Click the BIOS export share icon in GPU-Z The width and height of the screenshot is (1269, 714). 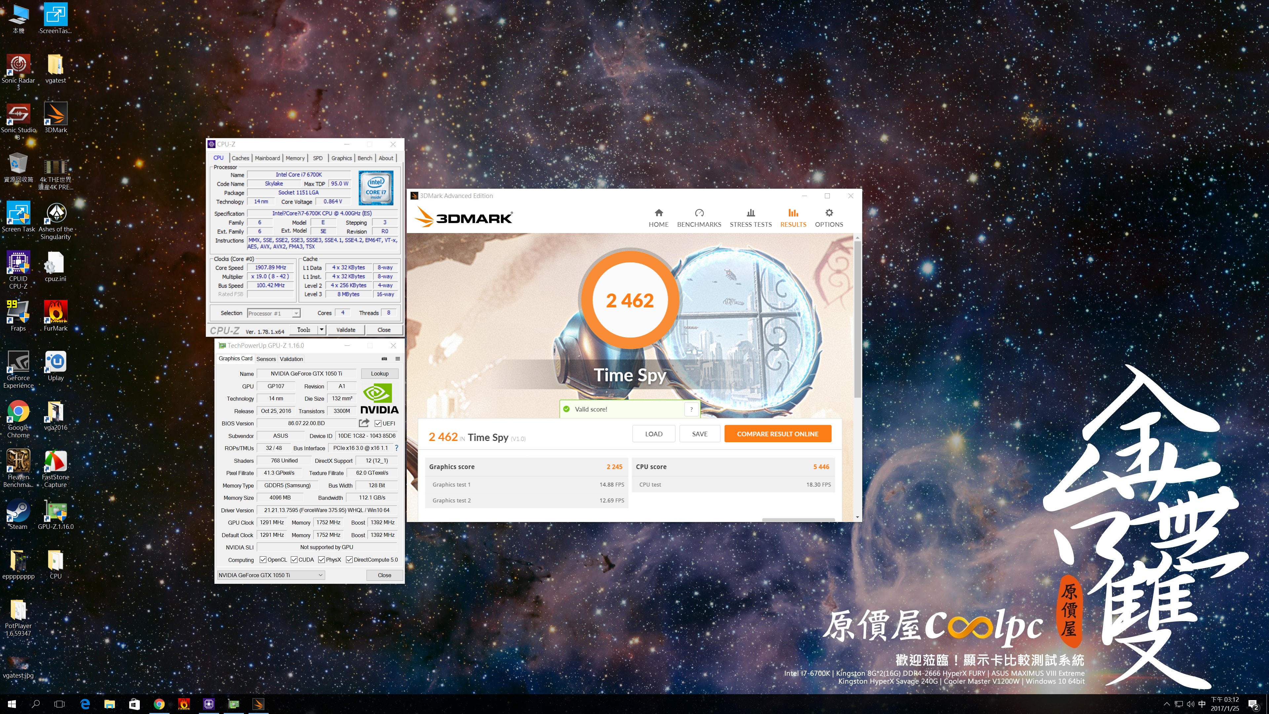pos(364,423)
